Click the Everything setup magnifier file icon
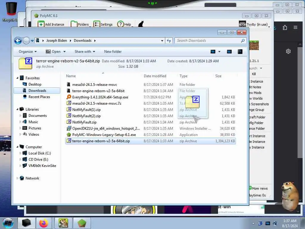Viewport: 305px width, 229px height. point(69,97)
